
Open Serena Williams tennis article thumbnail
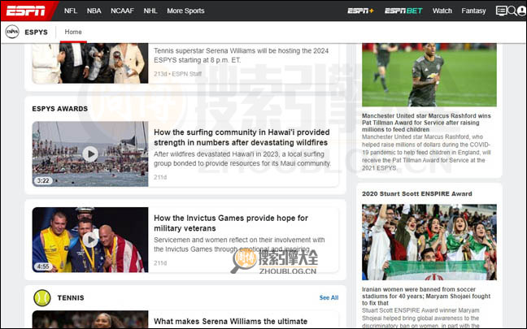(90, 319)
